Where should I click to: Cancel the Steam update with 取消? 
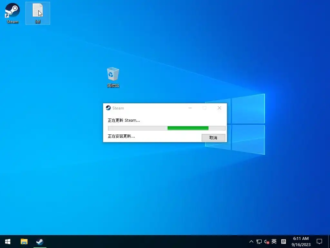click(213, 138)
